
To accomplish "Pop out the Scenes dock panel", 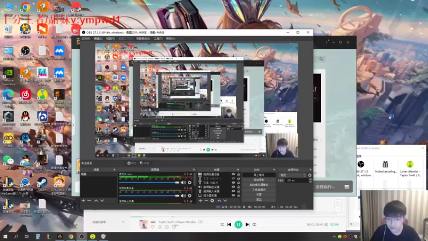I will (x=114, y=170).
